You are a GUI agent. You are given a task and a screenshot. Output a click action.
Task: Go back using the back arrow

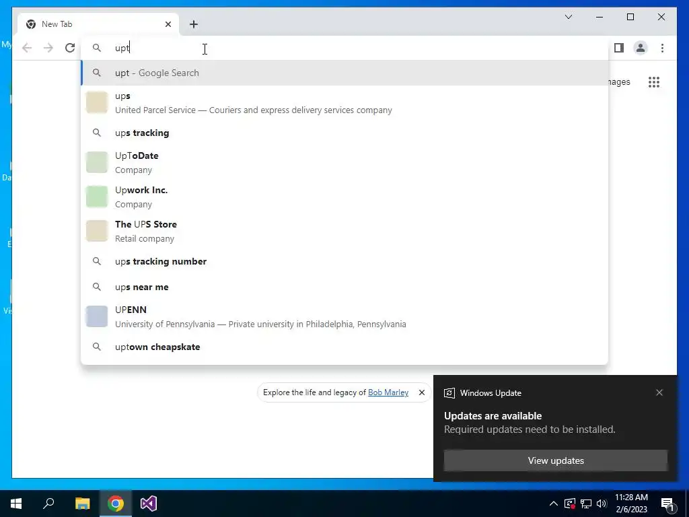click(27, 48)
